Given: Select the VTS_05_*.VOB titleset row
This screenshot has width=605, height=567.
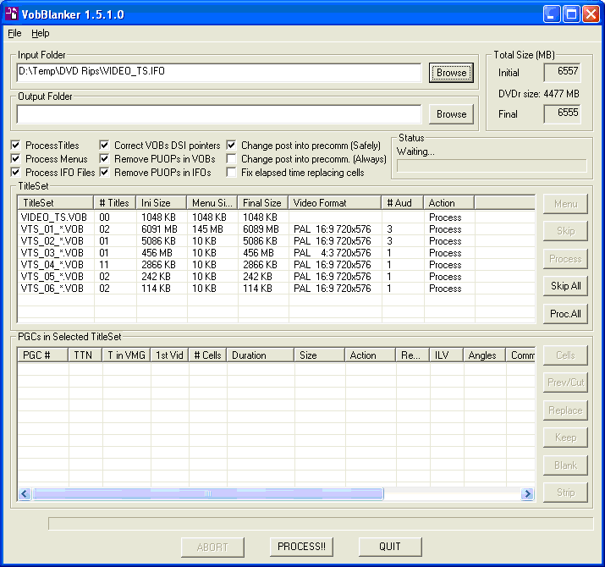Looking at the screenshot, I should 276,277.
